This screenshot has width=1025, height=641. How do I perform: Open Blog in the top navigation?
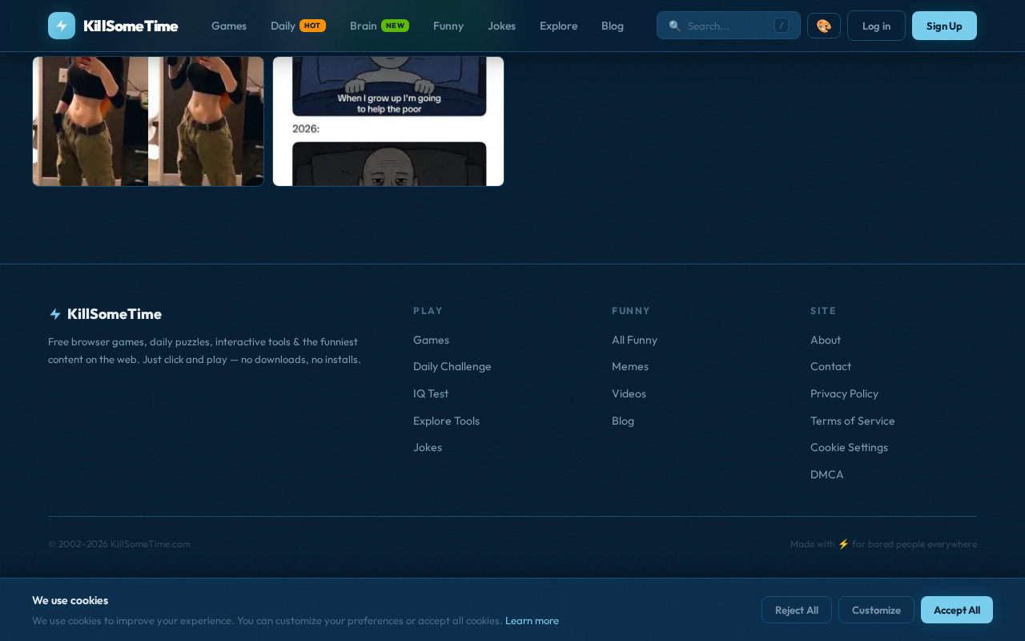click(613, 26)
